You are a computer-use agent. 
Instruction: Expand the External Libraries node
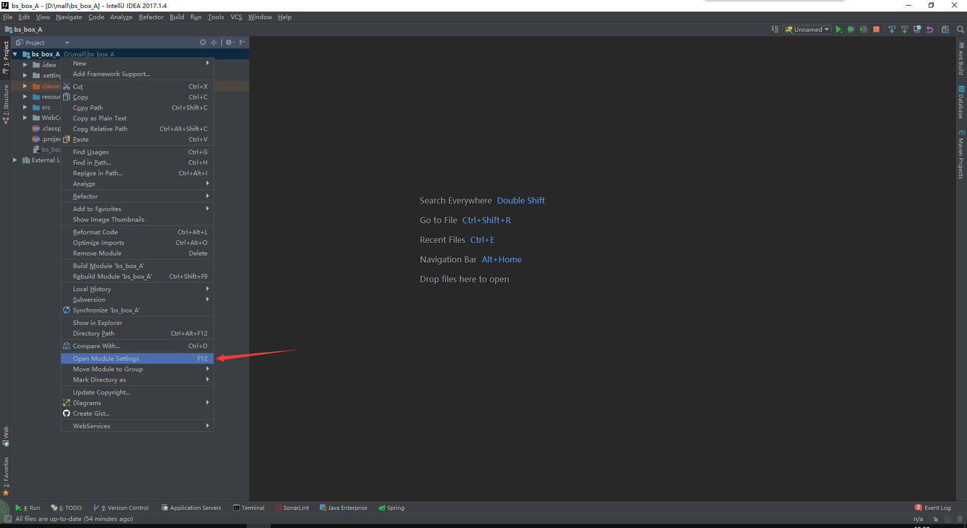[15, 160]
